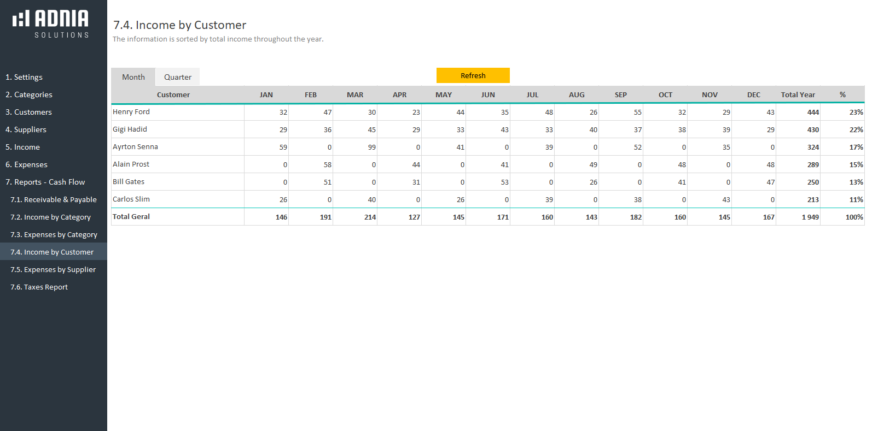Click the Total Year column header
Viewport: 878px width, 431px height.
(x=798, y=95)
